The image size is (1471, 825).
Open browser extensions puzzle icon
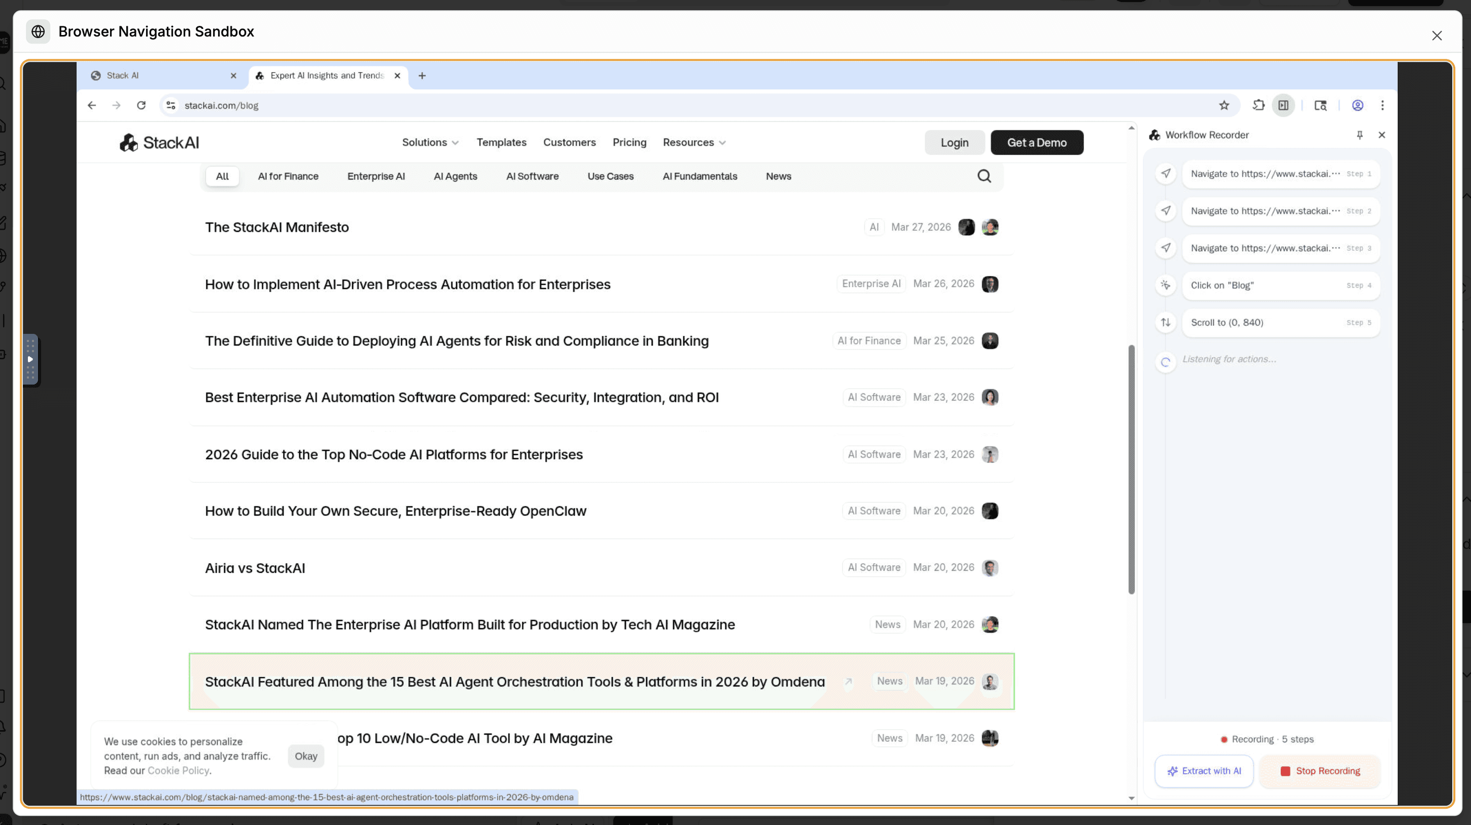[x=1258, y=105]
